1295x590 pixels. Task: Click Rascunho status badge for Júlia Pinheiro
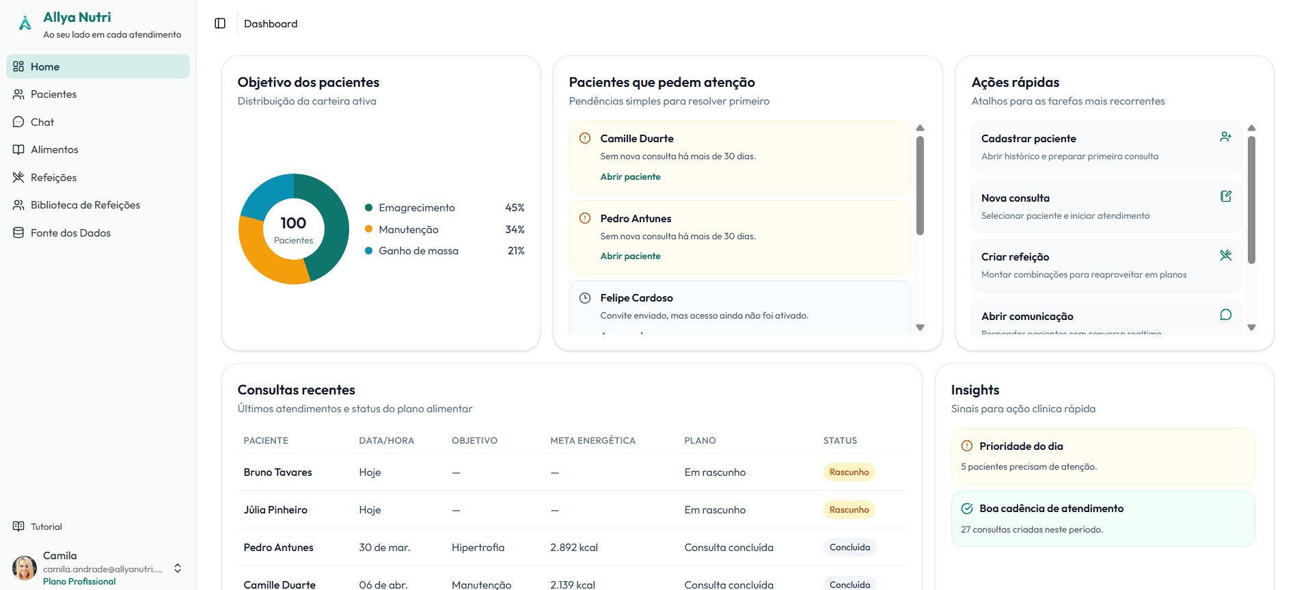tap(849, 509)
